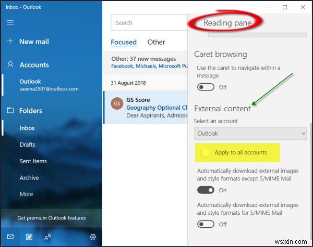Select the Focused inbox tab
The width and height of the screenshot is (313, 247).
pyautogui.click(x=124, y=42)
